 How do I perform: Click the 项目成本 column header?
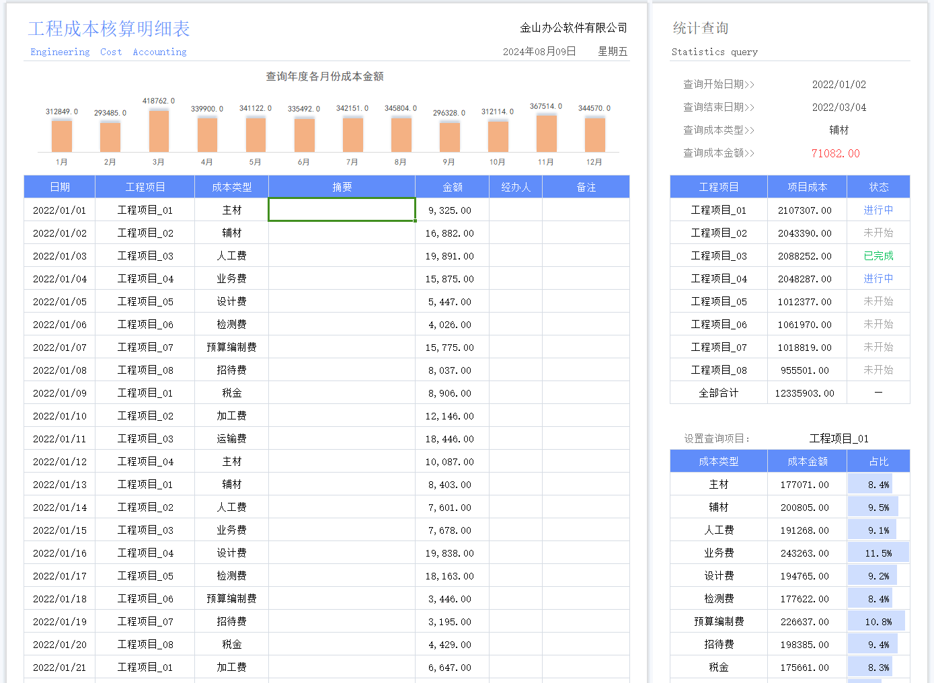807,187
